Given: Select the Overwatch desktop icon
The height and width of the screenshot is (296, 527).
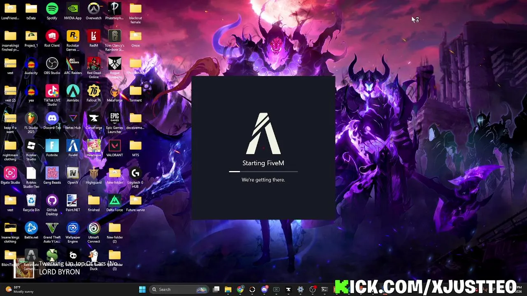Looking at the screenshot, I should 94,11.
